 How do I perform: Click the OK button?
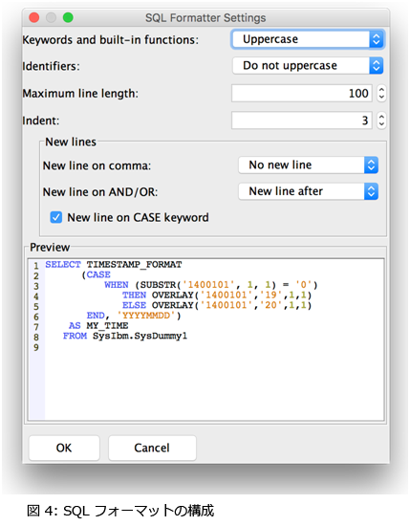pyautogui.click(x=64, y=448)
